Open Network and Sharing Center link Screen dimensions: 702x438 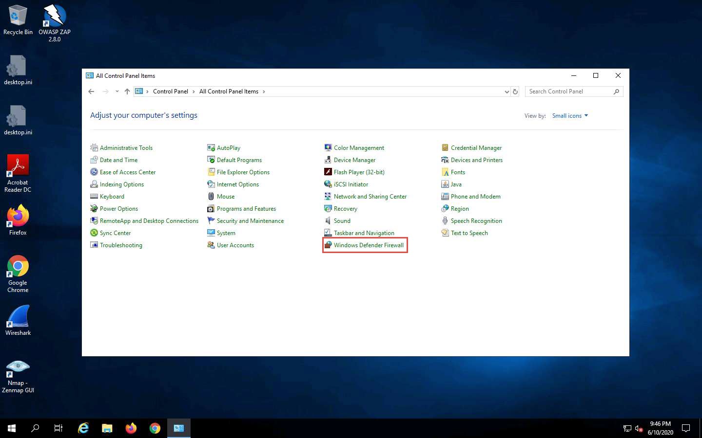click(x=370, y=197)
